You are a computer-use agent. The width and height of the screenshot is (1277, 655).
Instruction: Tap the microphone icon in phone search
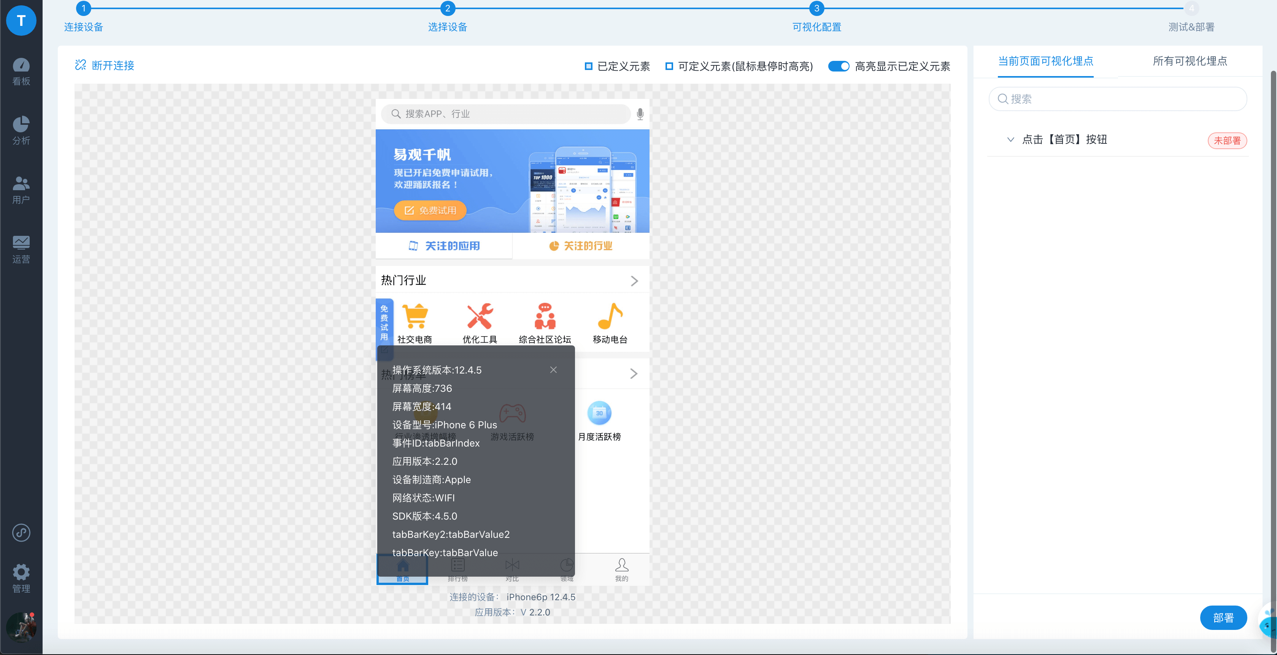(640, 114)
